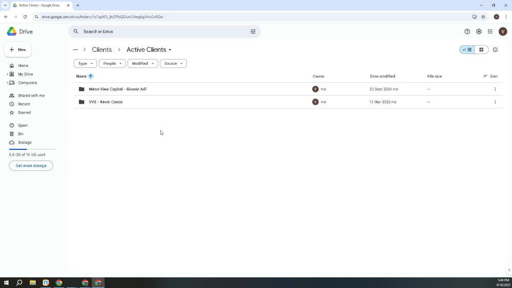Open the Help question mark icon
Viewport: 512px width, 288px height.
coord(467,32)
